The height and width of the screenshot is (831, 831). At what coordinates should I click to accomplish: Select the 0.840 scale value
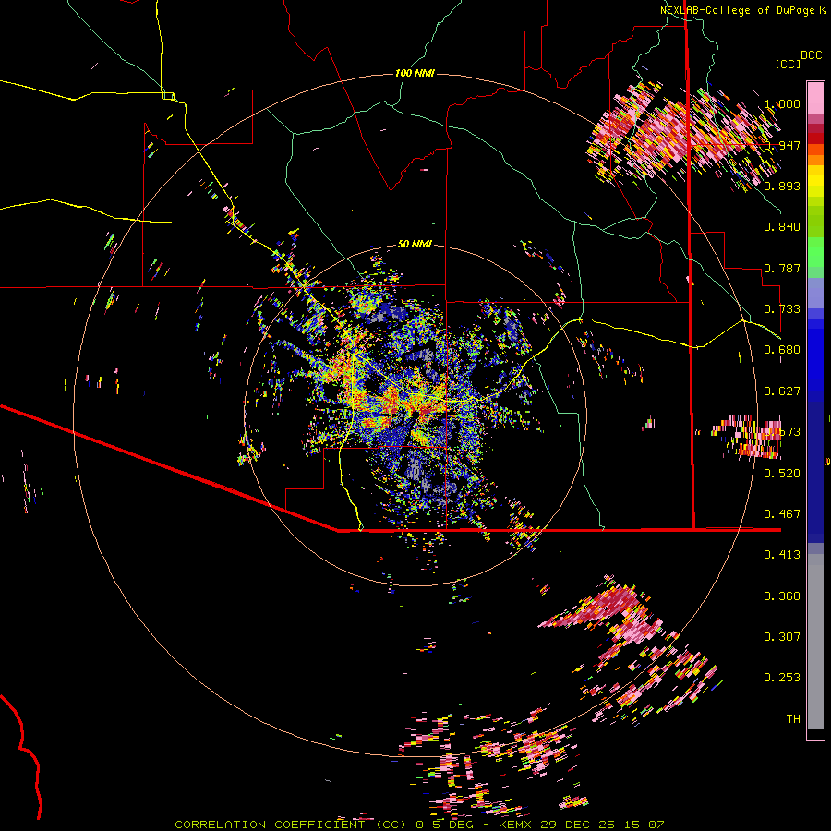tap(782, 227)
